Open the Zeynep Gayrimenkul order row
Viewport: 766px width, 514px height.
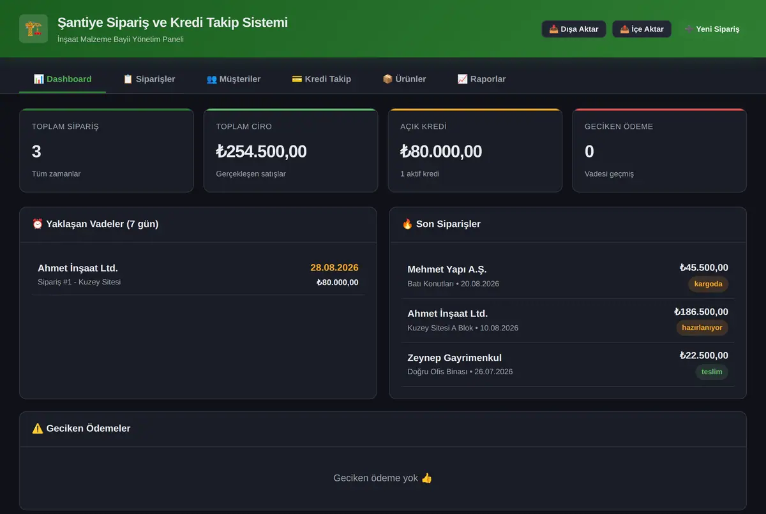point(567,364)
